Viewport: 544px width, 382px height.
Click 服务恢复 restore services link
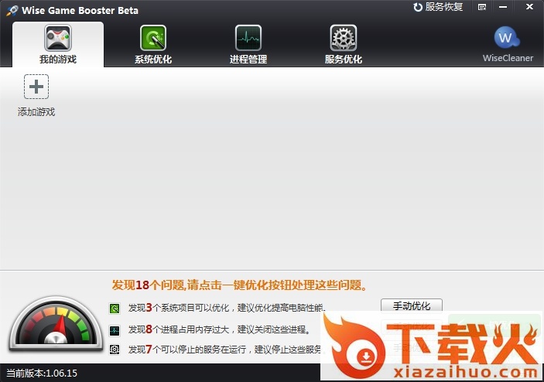point(438,7)
